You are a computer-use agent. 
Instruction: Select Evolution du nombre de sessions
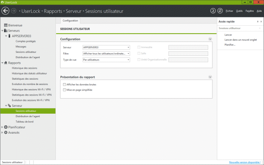pos(30,84)
